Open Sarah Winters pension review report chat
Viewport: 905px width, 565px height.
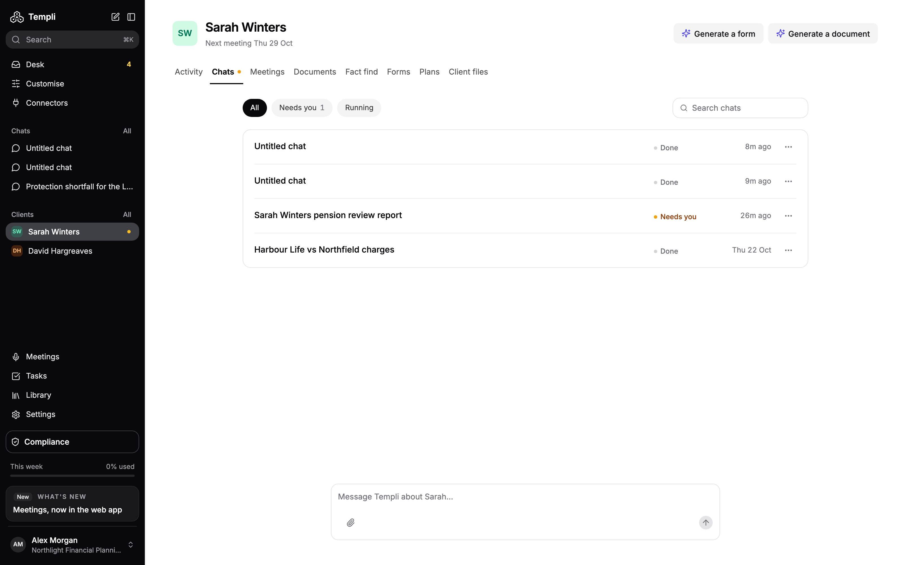pyautogui.click(x=525, y=216)
